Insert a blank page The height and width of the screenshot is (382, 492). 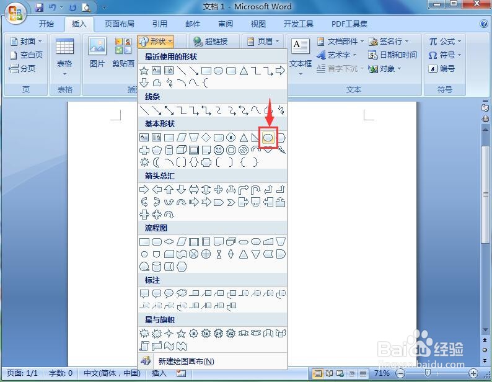coord(27,55)
